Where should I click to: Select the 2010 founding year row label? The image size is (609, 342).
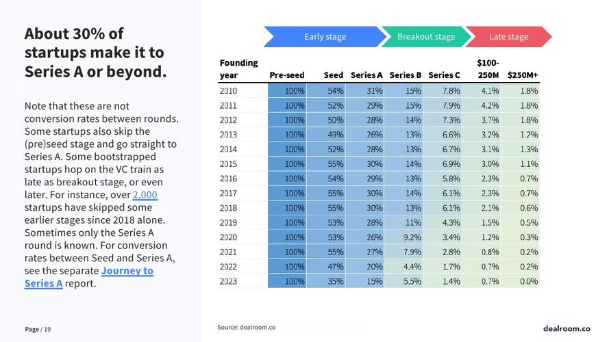pyautogui.click(x=228, y=90)
